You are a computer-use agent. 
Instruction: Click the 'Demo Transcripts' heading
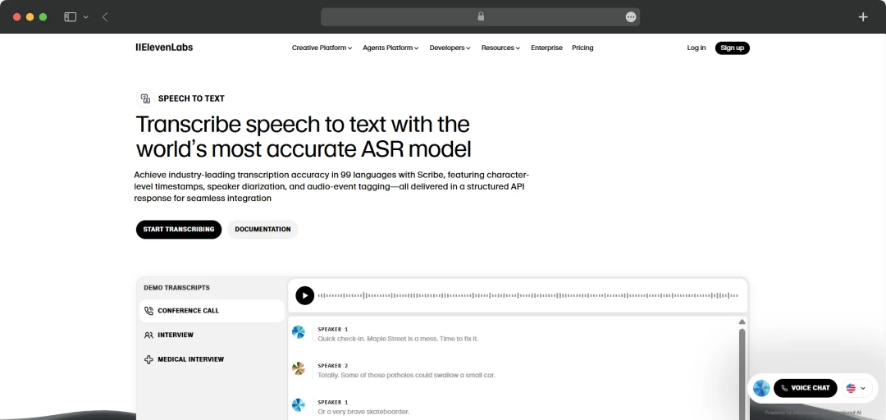click(x=177, y=288)
